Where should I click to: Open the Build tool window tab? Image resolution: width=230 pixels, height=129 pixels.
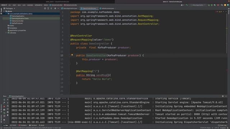tap(42, 125)
